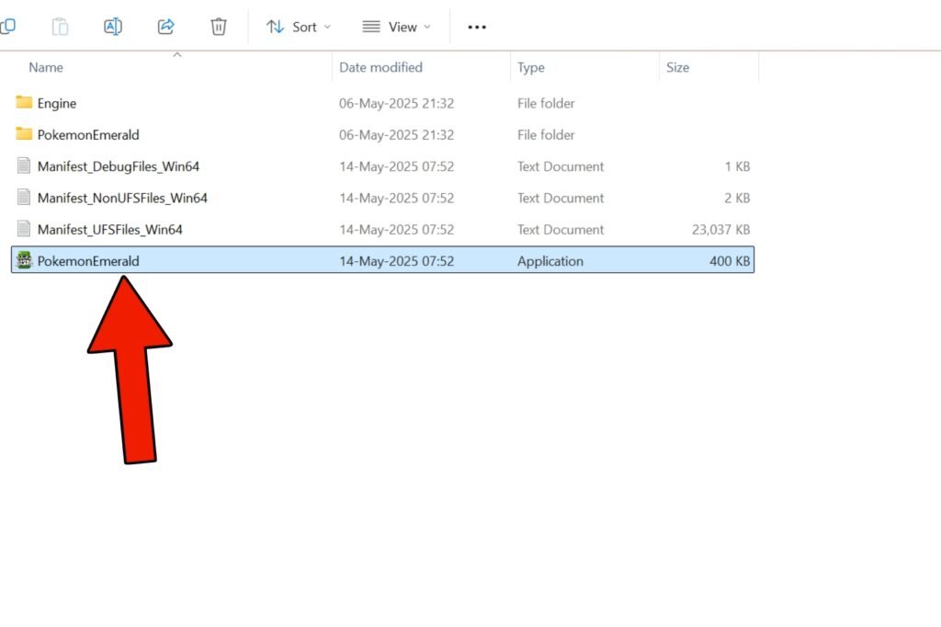Select the PokemonEmerald application file name

tap(88, 261)
